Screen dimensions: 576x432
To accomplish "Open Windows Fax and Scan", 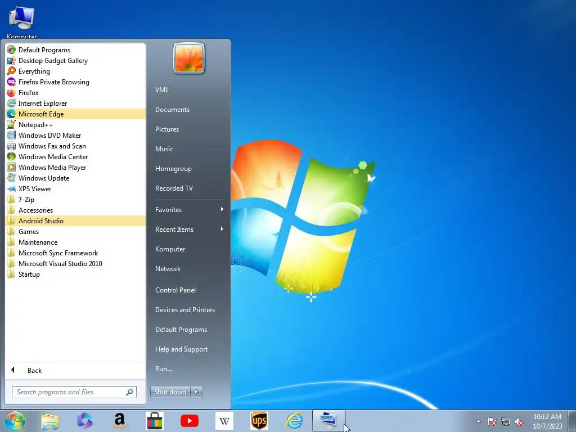I will [75, 146].
